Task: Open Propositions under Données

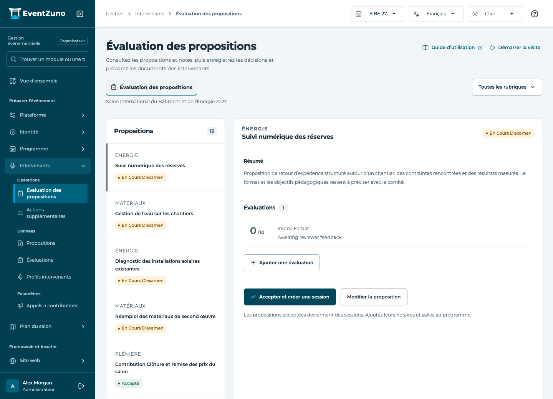Action: coord(51,243)
